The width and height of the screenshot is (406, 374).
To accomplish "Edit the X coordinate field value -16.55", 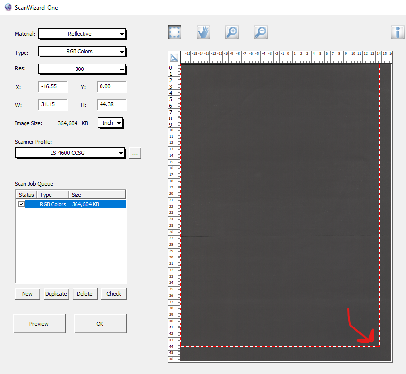I will [x=52, y=87].
